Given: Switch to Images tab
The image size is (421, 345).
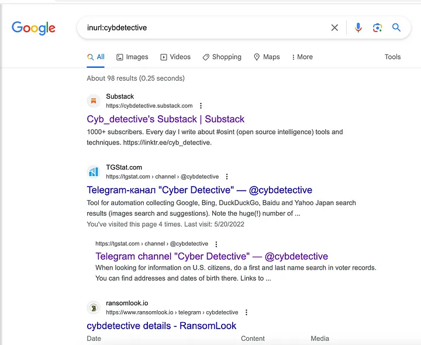Looking at the screenshot, I should 132,57.
